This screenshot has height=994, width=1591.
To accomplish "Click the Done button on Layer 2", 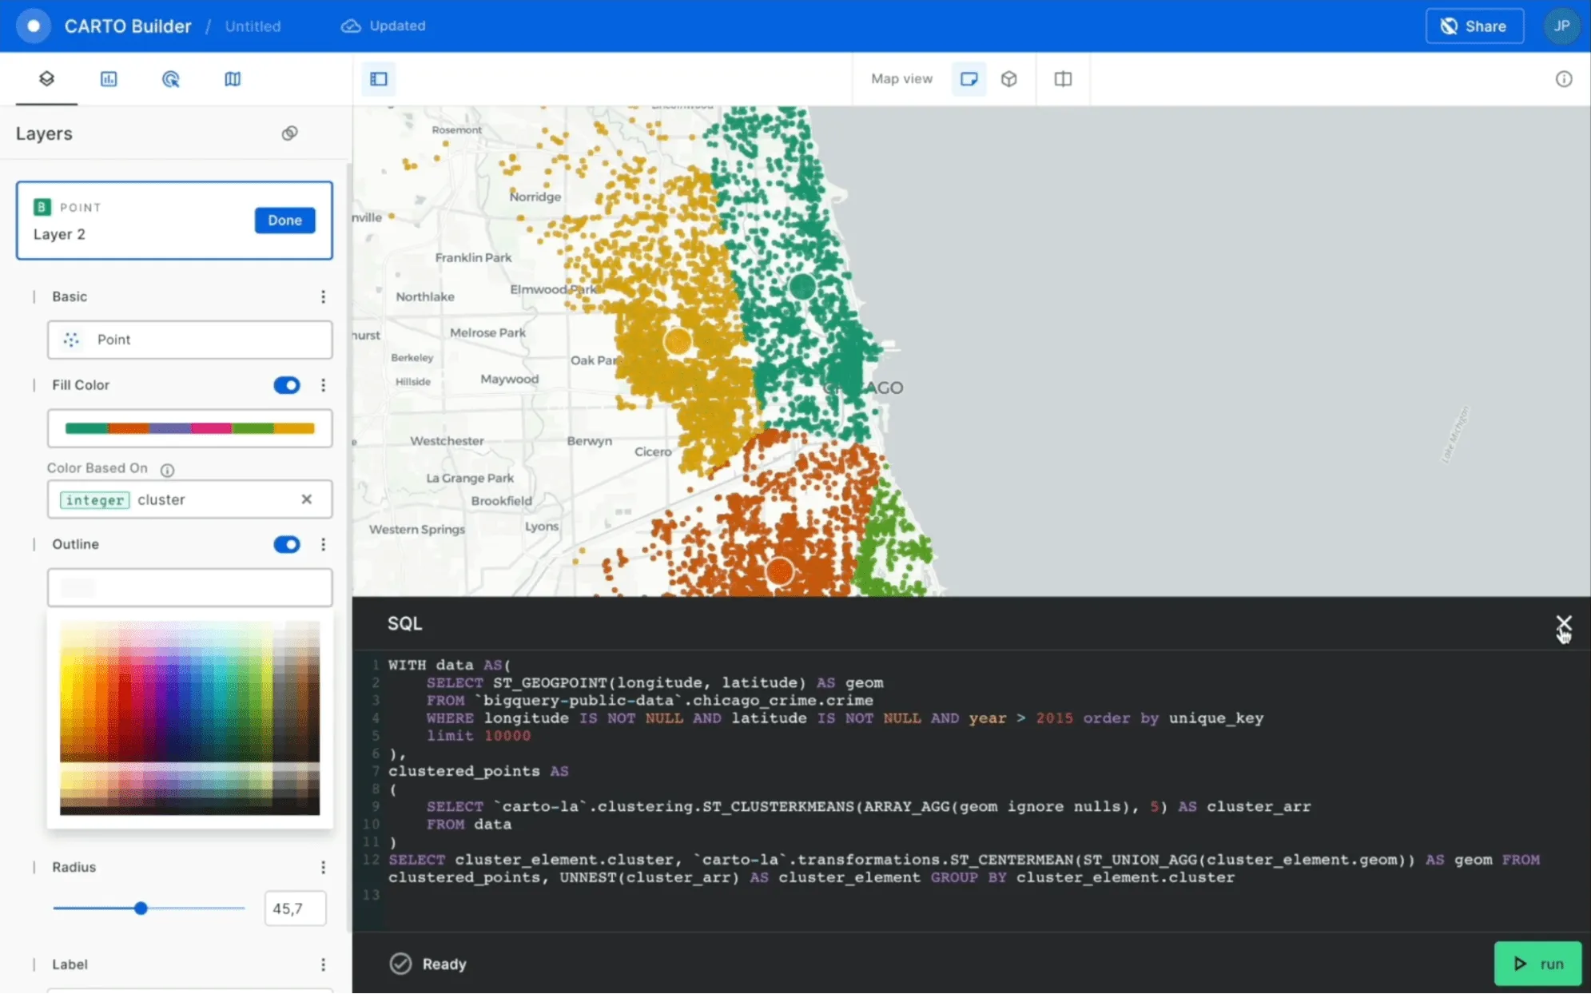I will click(284, 220).
